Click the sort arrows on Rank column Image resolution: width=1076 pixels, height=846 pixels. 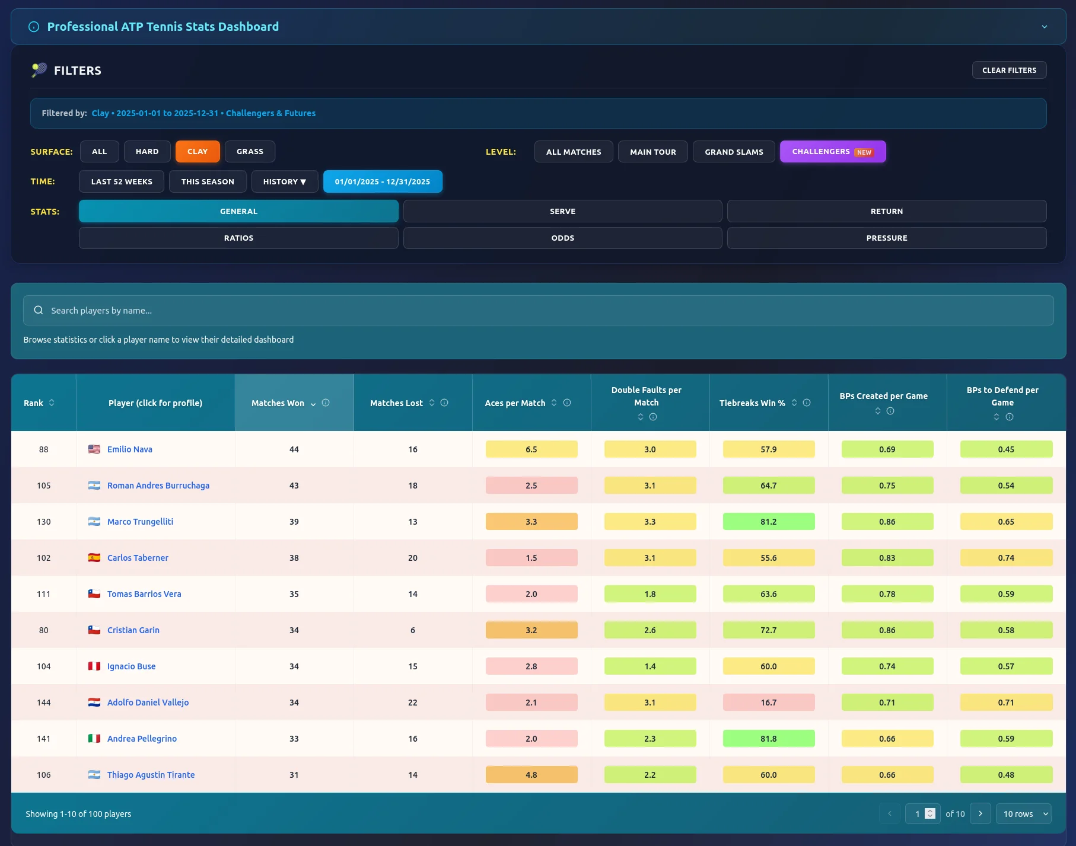tap(52, 403)
